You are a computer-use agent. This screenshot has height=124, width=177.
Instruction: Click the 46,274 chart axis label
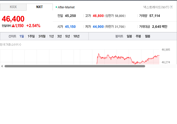[x=166, y=62]
